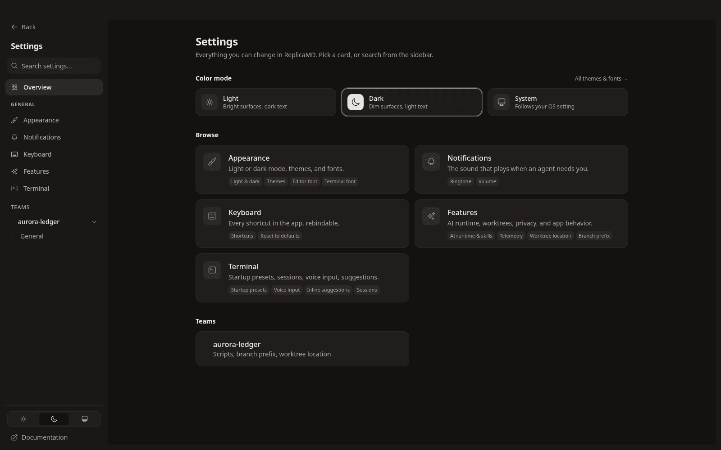Image resolution: width=721 pixels, height=450 pixels.
Task: Go Back from settings
Action: point(23,27)
